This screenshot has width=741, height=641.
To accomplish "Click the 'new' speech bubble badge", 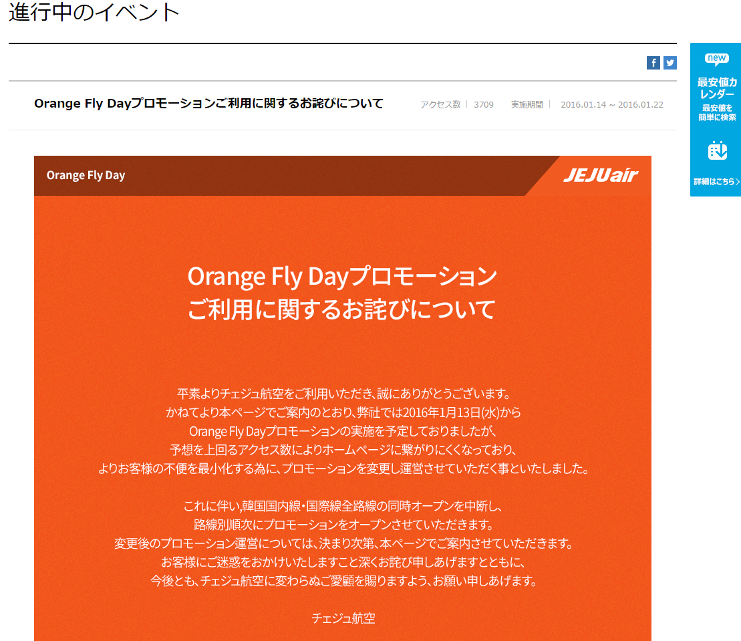I will tap(716, 59).
